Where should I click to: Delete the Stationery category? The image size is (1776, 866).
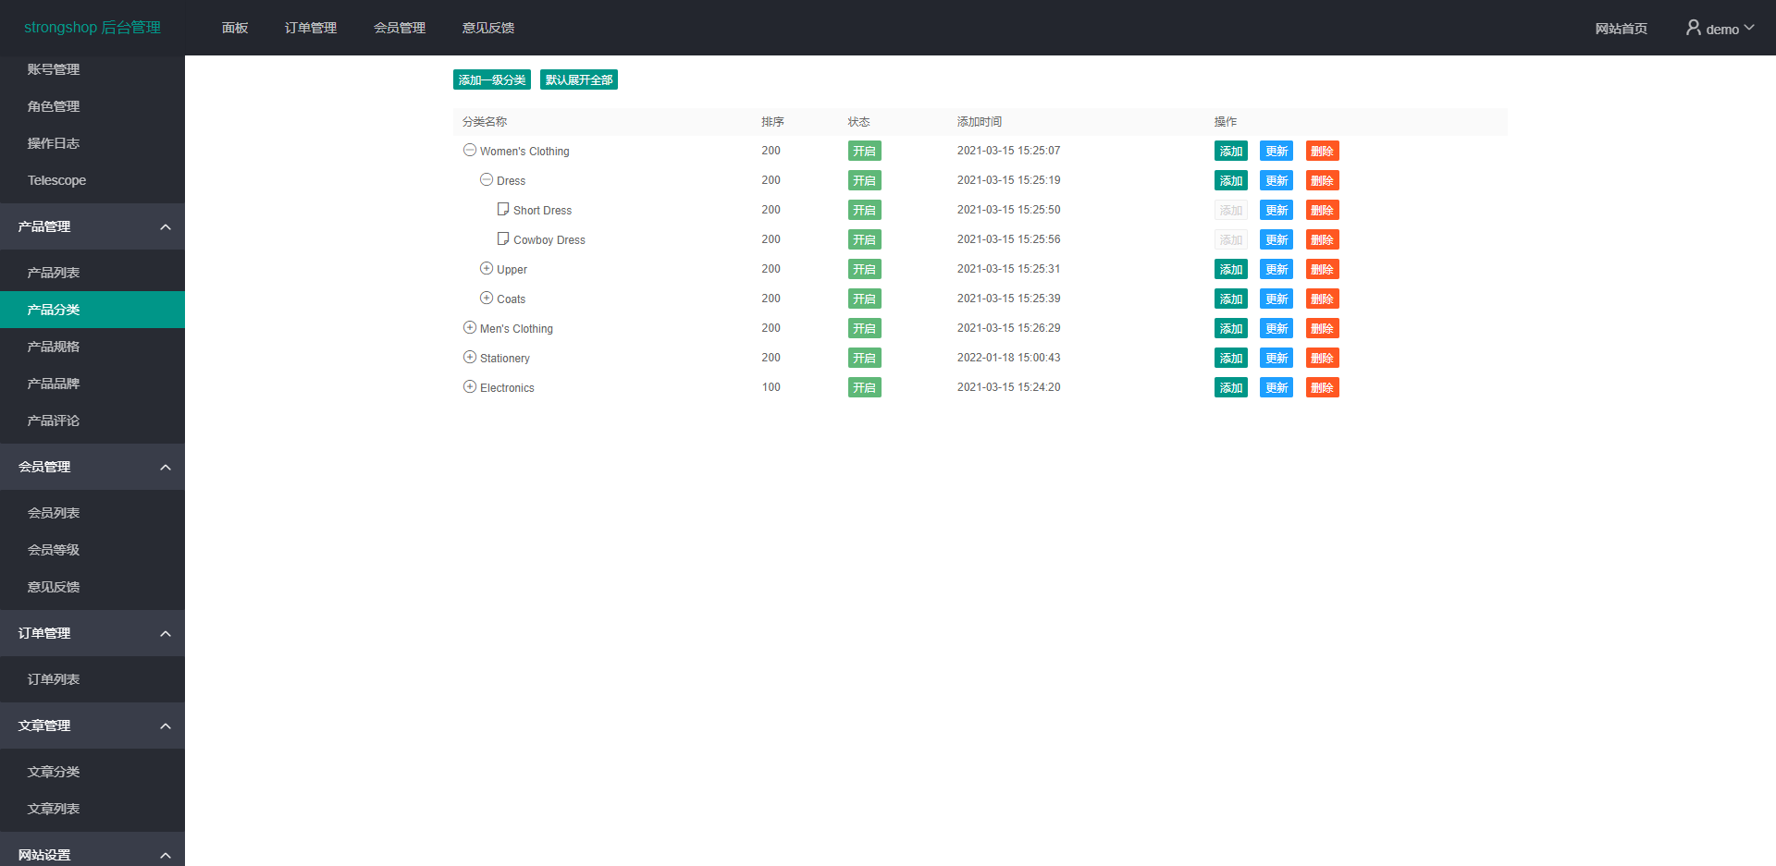click(x=1323, y=358)
